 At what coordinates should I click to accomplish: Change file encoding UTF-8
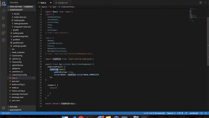point(180,113)
